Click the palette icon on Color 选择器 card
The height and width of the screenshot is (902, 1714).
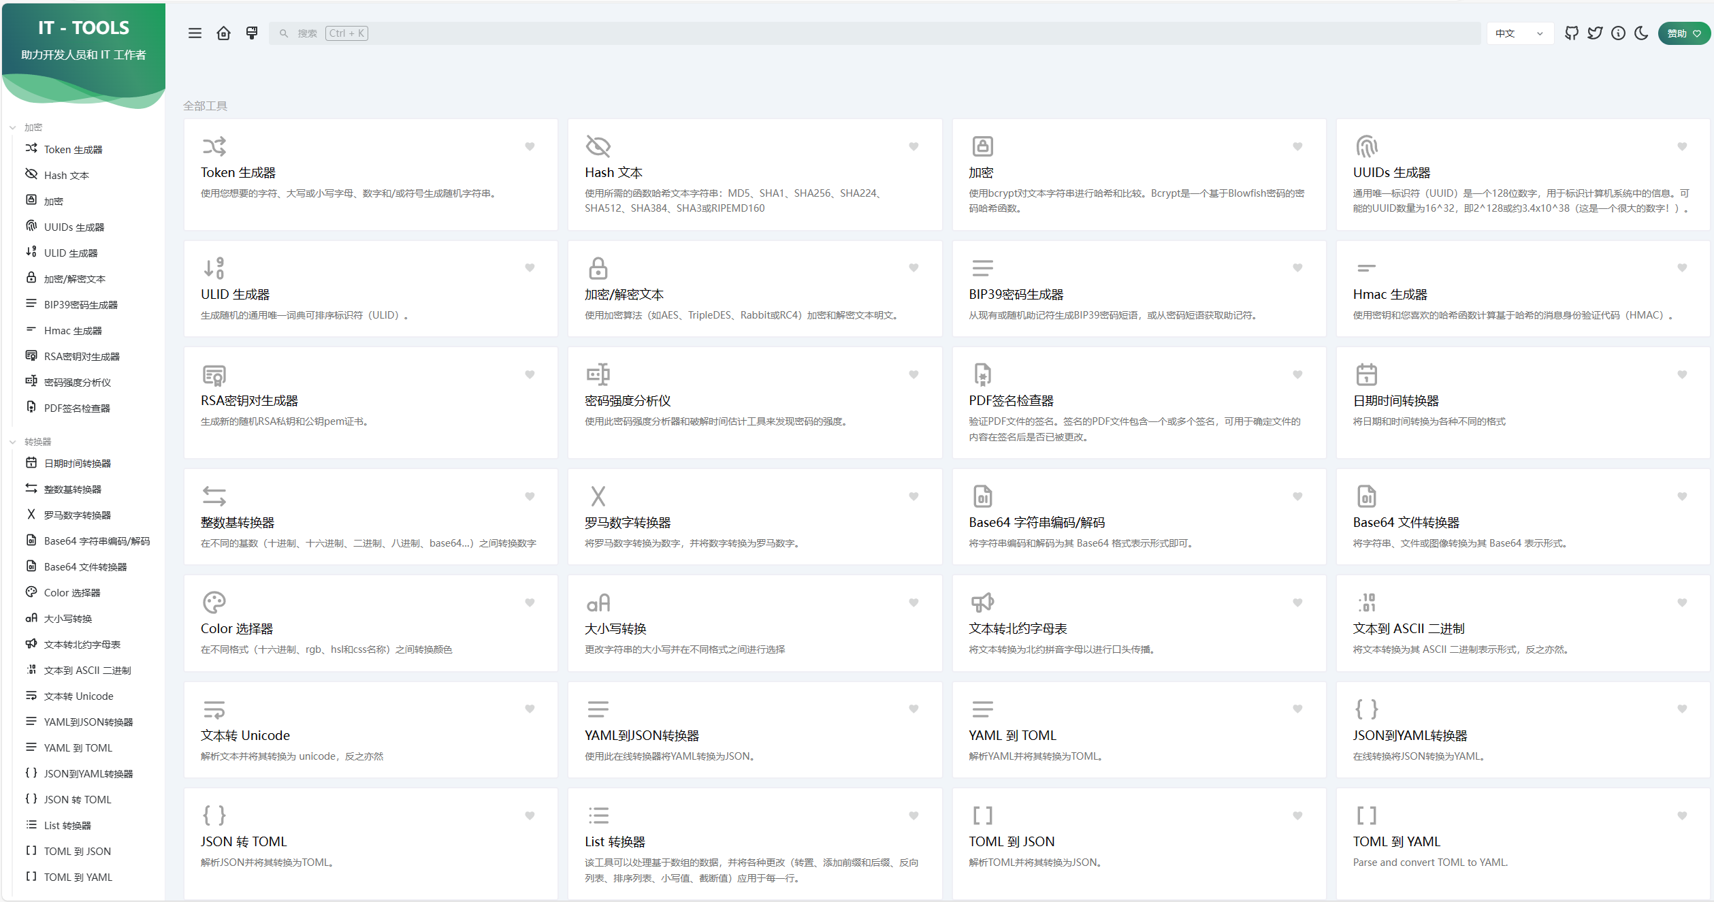(x=214, y=602)
